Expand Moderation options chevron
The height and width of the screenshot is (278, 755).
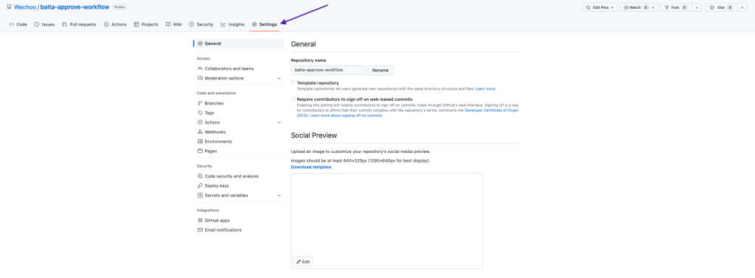[279, 78]
